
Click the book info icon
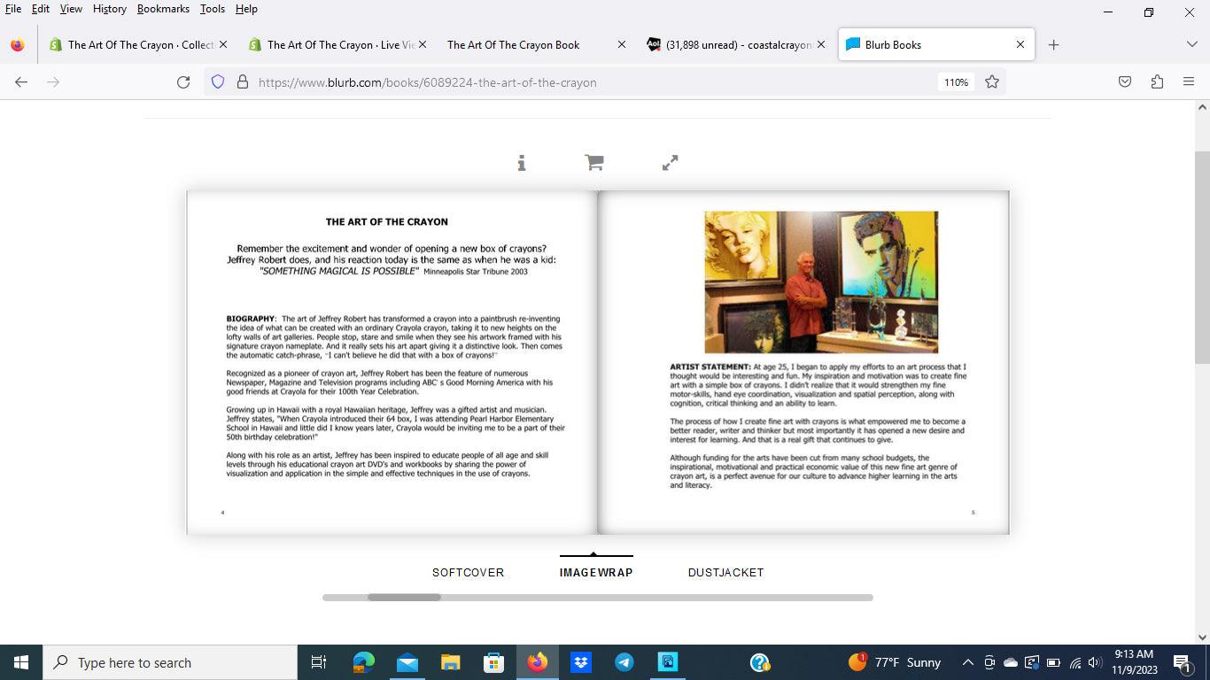click(522, 163)
